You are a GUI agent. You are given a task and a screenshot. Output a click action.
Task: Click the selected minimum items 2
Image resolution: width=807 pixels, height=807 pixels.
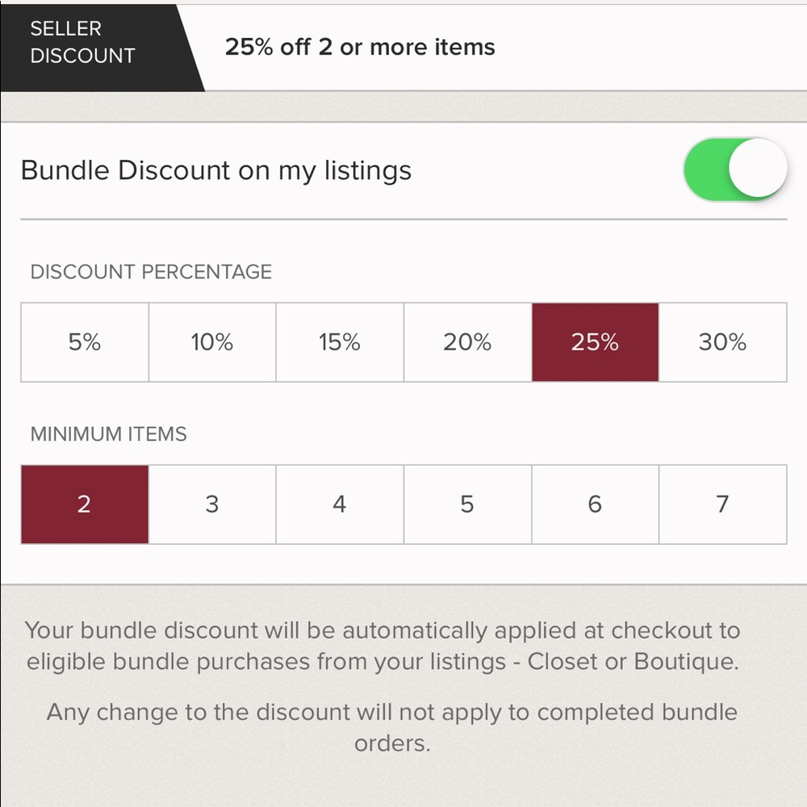click(85, 504)
